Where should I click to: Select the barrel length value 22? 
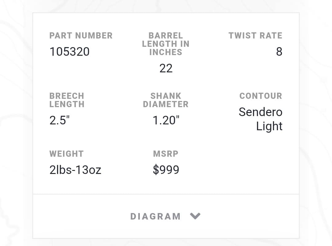166,68
